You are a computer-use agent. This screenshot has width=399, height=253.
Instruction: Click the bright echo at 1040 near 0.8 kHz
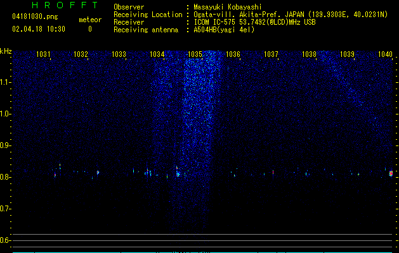[x=391, y=173]
